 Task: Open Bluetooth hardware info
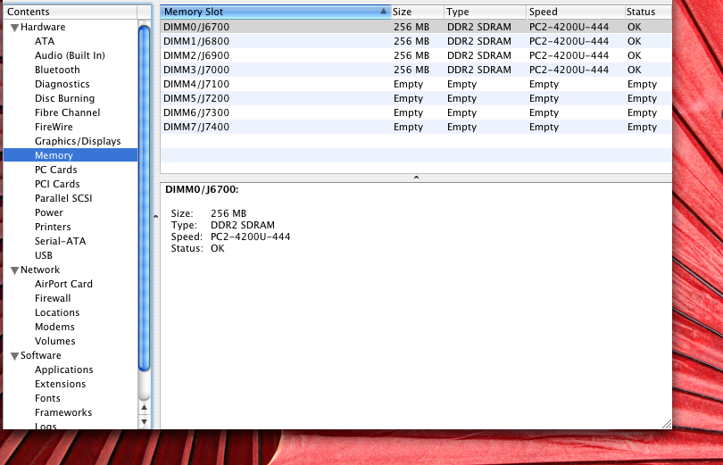pyautogui.click(x=57, y=70)
